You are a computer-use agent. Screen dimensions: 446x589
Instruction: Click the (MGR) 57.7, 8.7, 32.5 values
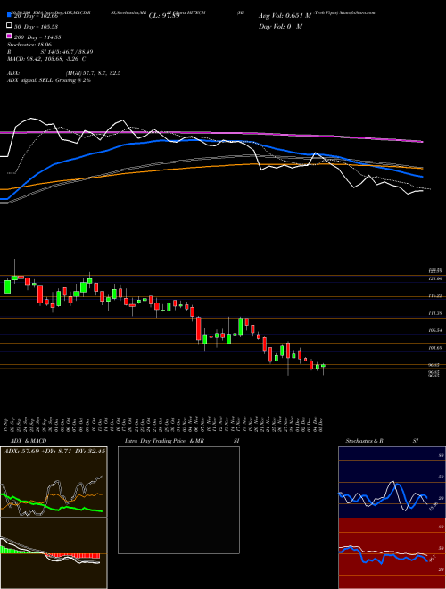coord(93,73)
